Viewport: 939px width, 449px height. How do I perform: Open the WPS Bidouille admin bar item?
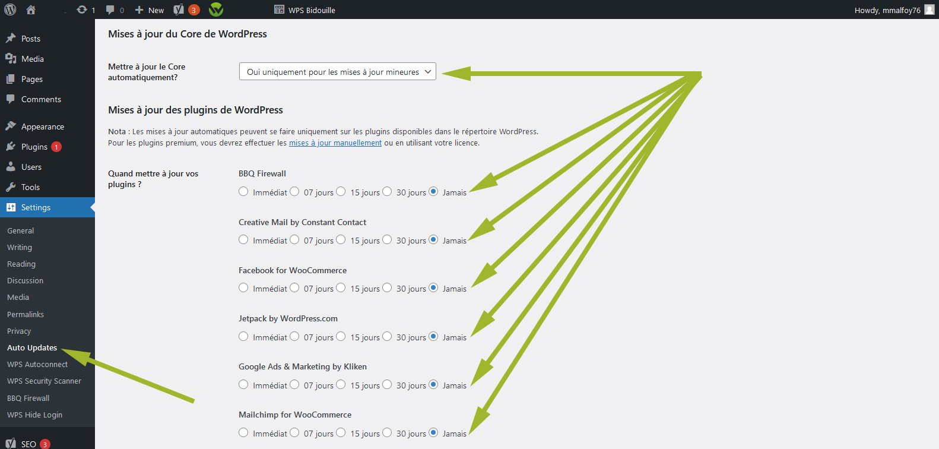coord(305,10)
